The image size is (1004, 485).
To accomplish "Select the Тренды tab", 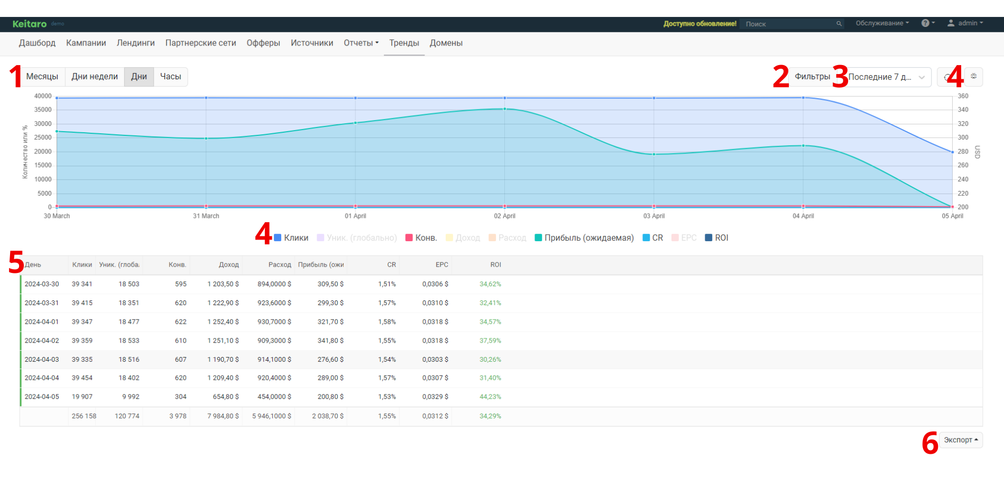I will coord(404,43).
